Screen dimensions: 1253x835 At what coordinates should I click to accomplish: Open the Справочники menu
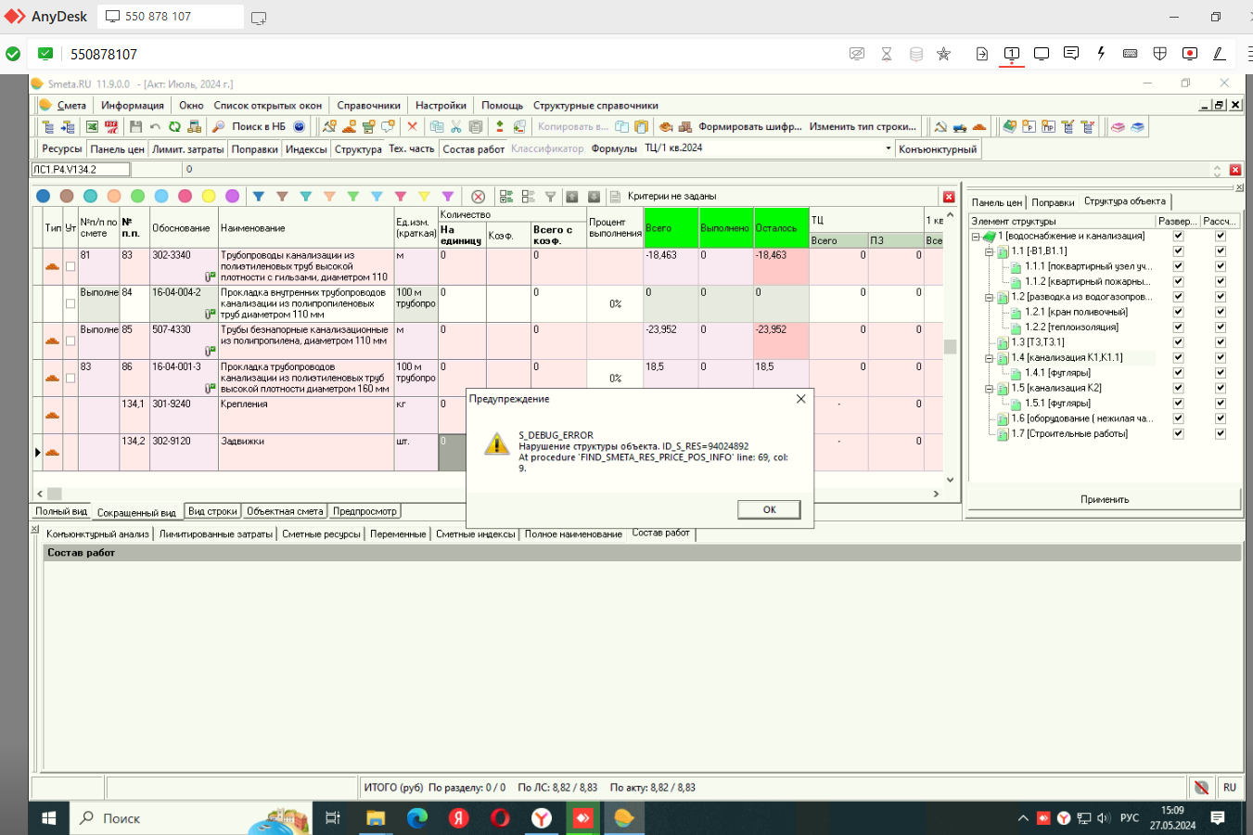point(368,105)
